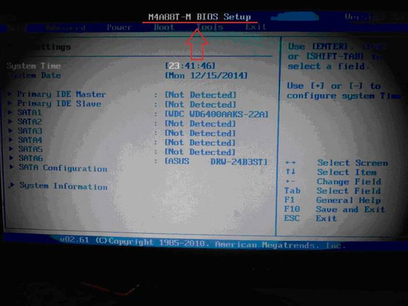The image size is (408, 306).
Task: Click the Primary IDE Master Not Detected value
Action: coord(201,95)
